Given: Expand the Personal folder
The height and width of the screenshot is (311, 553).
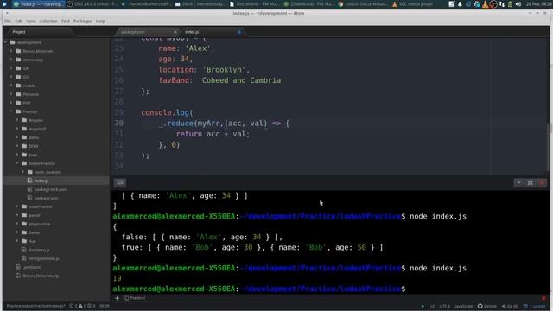Looking at the screenshot, I should click(11, 94).
